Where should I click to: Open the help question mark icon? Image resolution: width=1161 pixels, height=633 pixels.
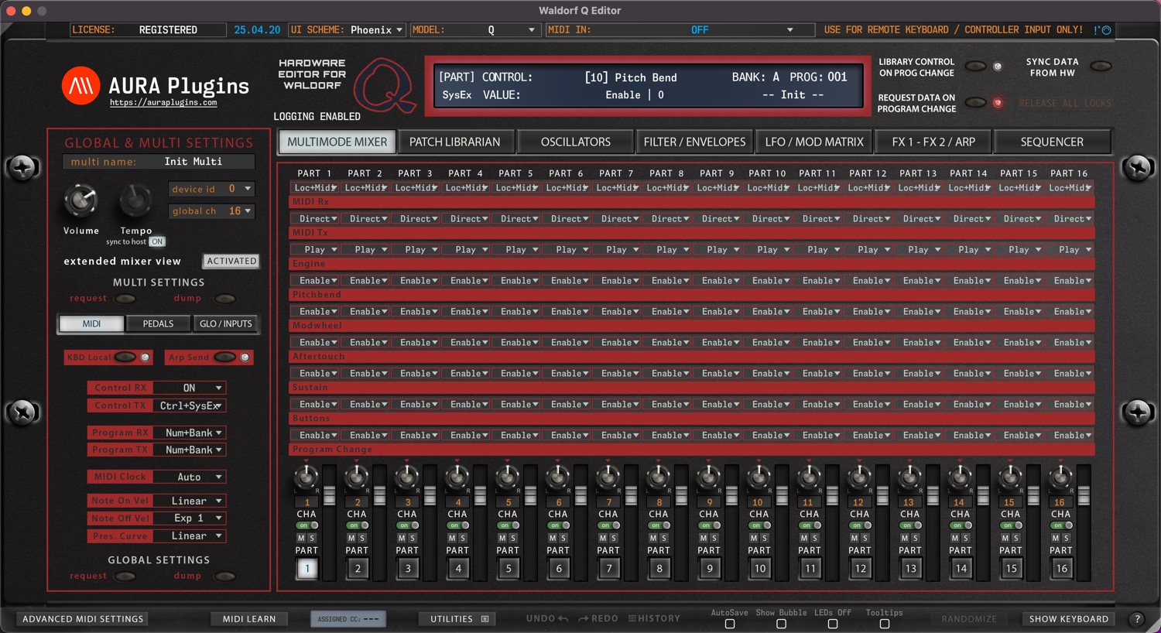tap(1136, 619)
